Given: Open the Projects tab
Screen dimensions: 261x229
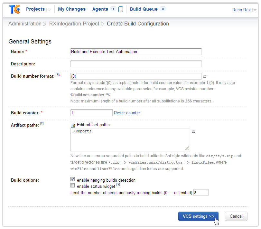Looking at the screenshot, I should (35, 9).
